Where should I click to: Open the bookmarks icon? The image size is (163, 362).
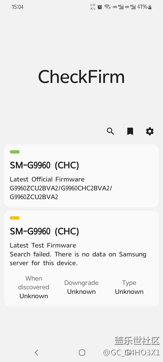pos(130,131)
